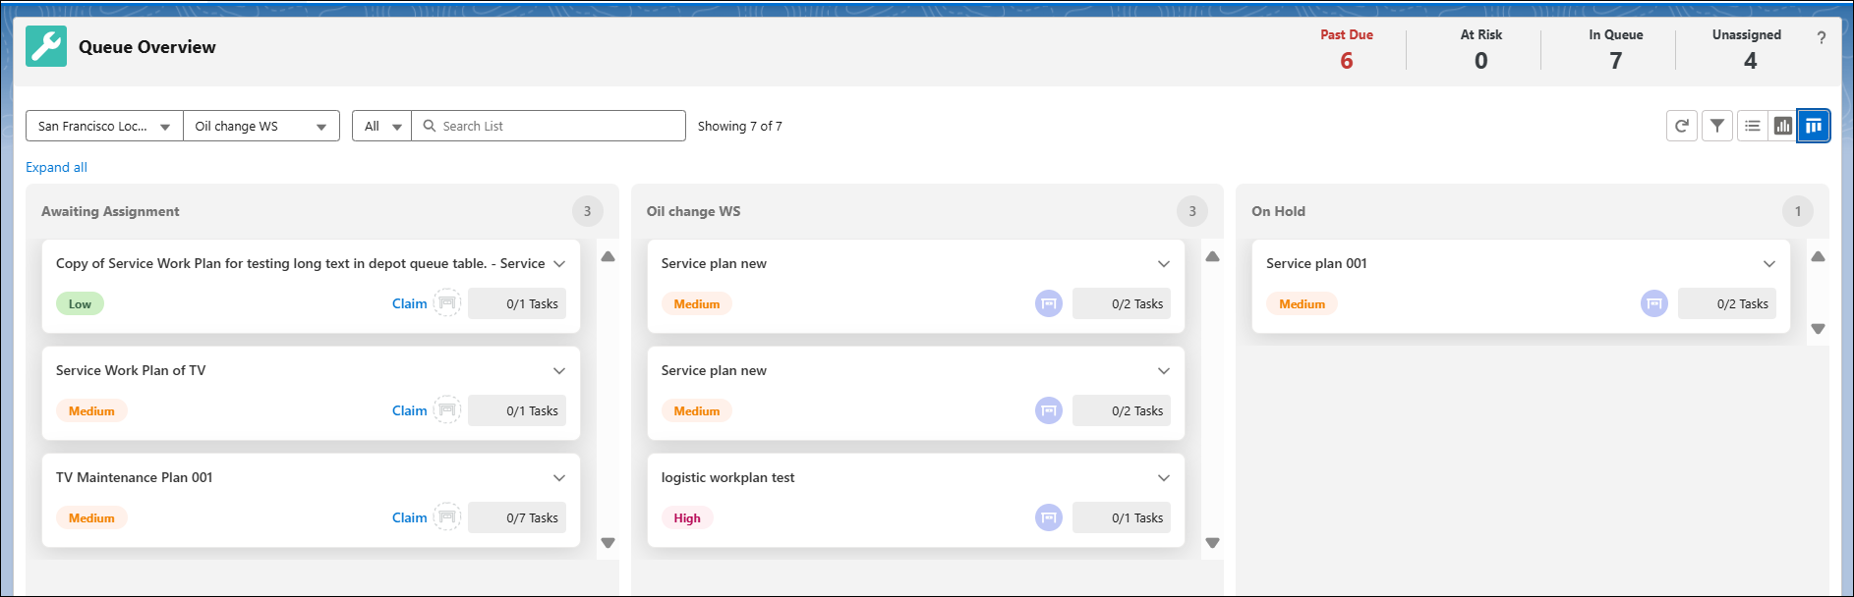Click the Past Due 6 metric
1854x597 pixels.
1347,49
